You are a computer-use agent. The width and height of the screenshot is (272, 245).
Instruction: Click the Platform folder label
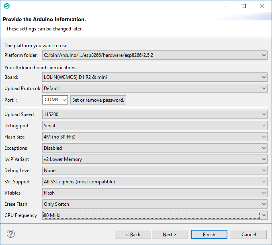(x=21, y=55)
